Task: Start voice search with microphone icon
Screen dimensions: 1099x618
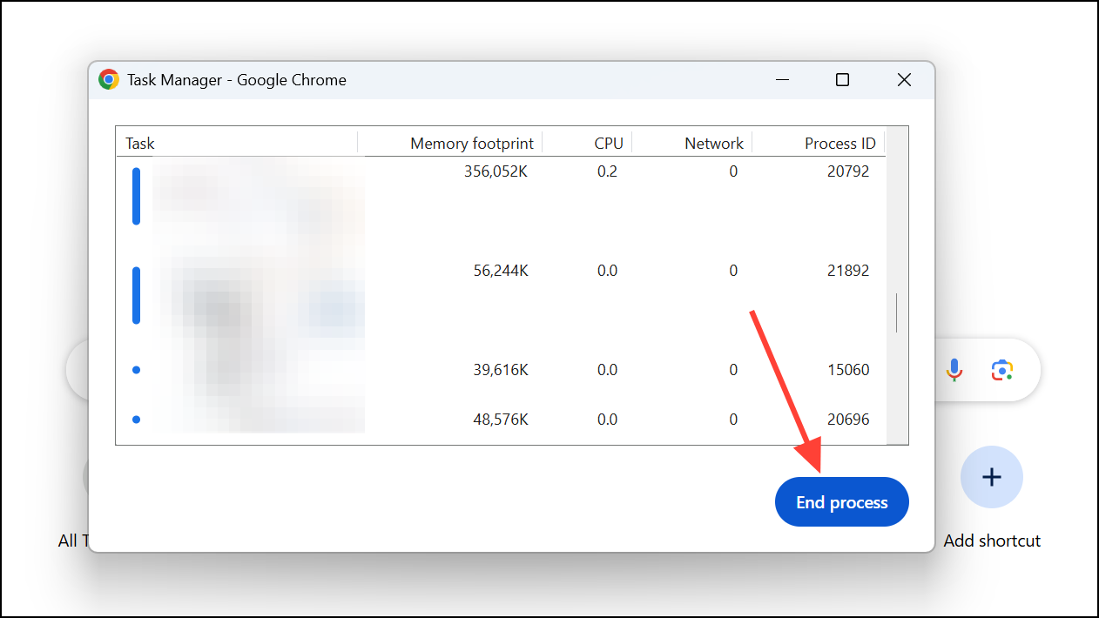Action: [954, 370]
